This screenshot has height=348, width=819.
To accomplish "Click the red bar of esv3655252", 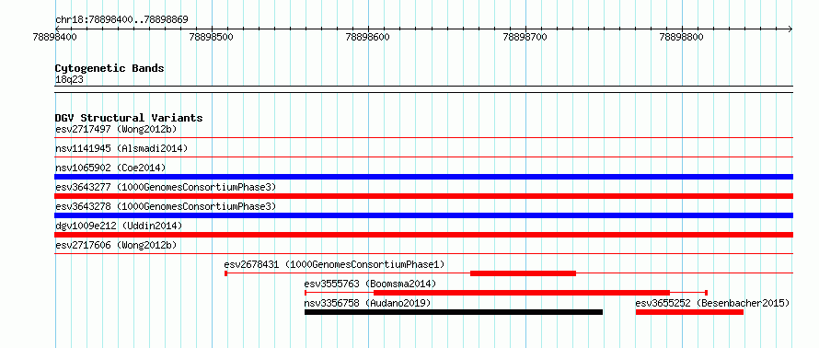I will [x=689, y=312].
